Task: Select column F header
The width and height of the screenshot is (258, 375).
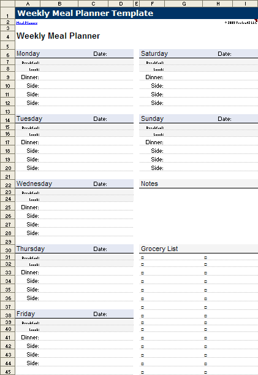Action: [152, 4]
